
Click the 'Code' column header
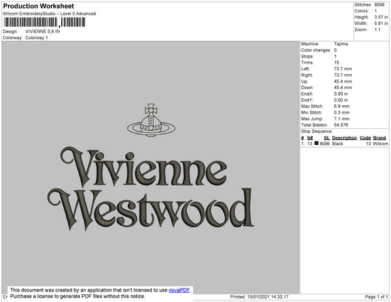pos(366,138)
